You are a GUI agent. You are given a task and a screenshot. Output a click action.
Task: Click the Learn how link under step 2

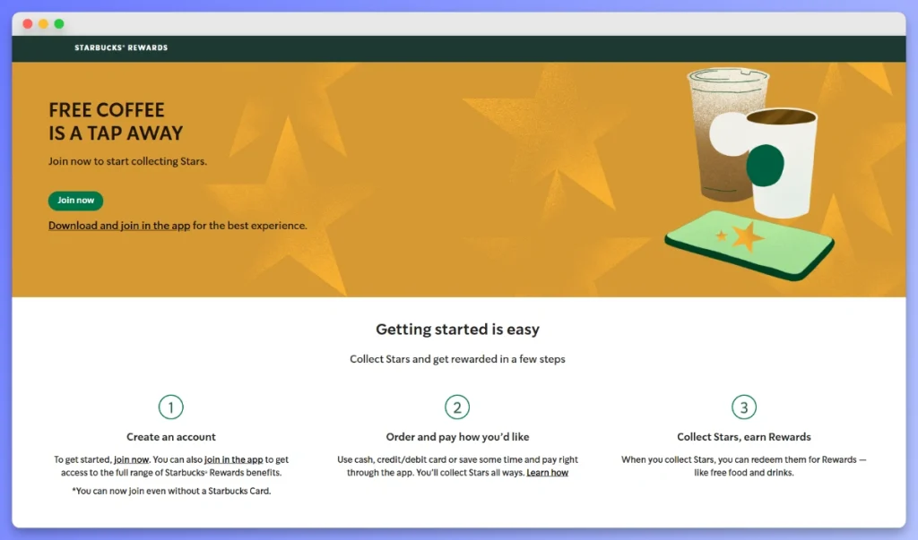tap(548, 473)
